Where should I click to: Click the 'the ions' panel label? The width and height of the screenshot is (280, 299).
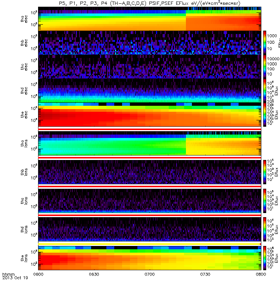[24, 258]
